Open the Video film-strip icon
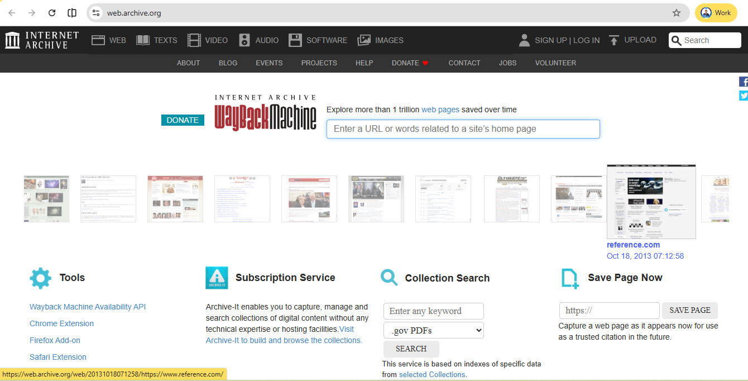The image size is (748, 381). 194,40
